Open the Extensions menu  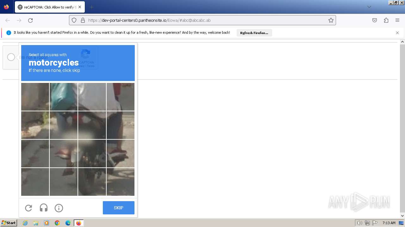click(386, 20)
